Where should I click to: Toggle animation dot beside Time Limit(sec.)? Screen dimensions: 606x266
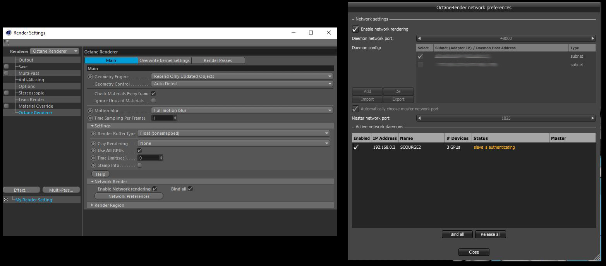[x=93, y=158]
